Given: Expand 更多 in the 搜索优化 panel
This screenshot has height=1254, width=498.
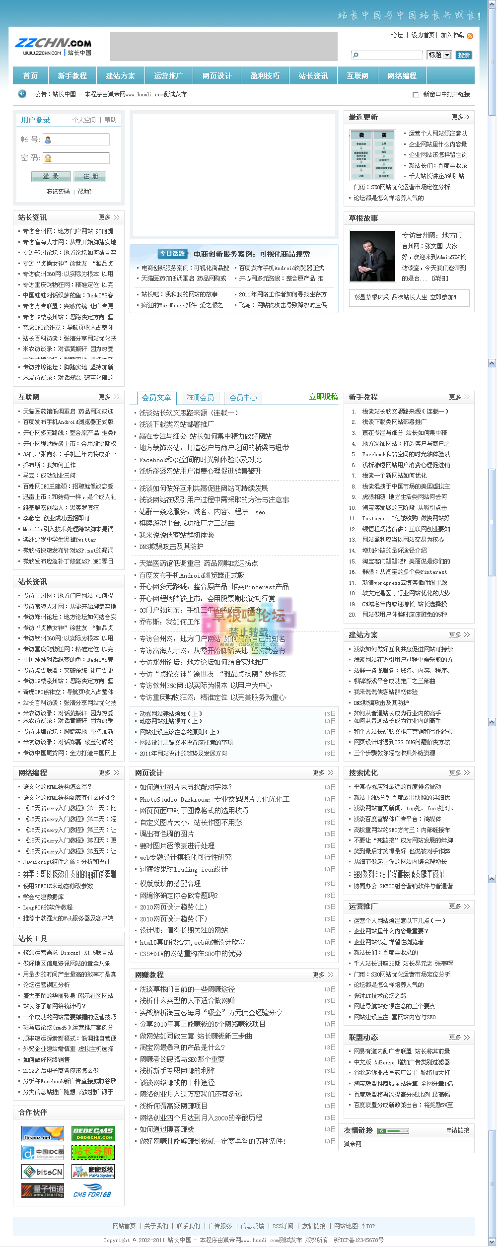Looking at the screenshot, I should coord(459,773).
